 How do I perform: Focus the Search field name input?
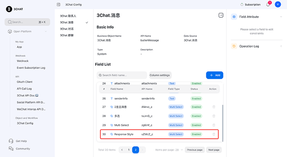point(122,75)
